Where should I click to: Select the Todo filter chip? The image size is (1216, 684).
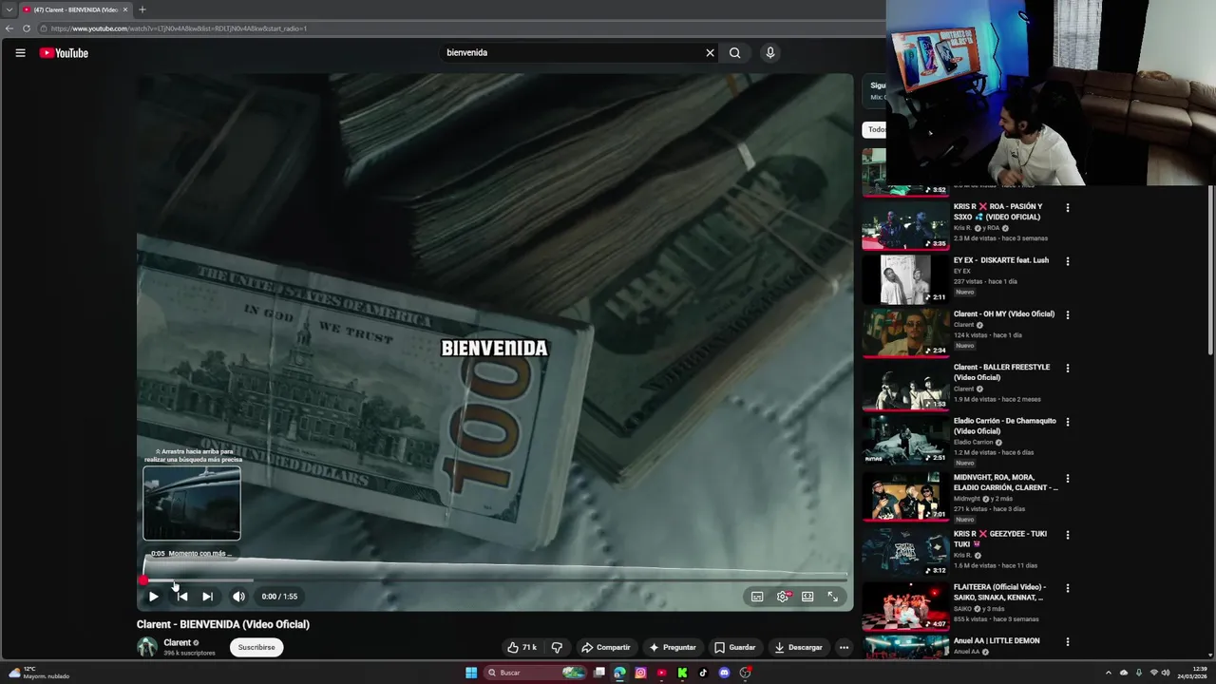point(875,129)
